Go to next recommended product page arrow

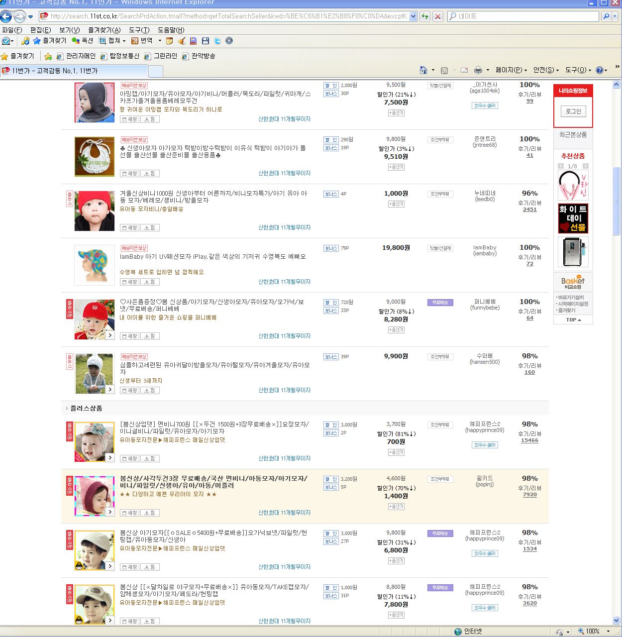click(586, 166)
